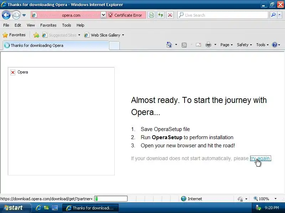Open the privacy/protected mode status icon
Viewport: 285px width, 213px height.
click(240, 199)
